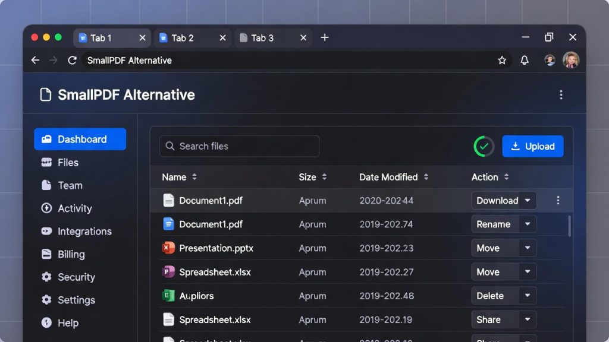Screen dimensions: 609x342
Task: Expand the Share dropdown arrow in the 2019-202.19 row
Action: 528,319
